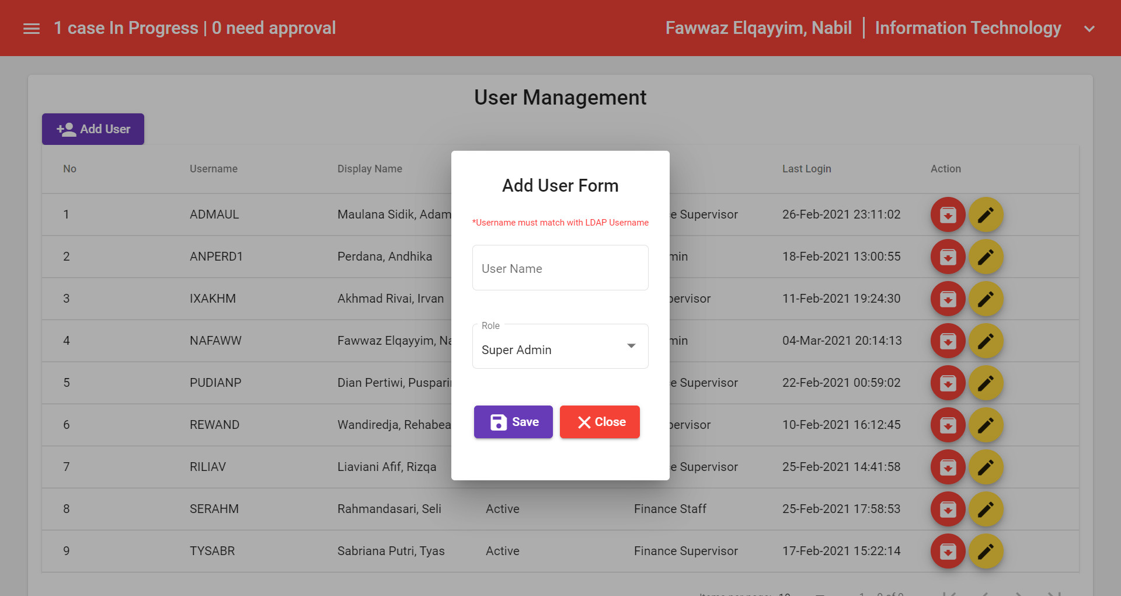This screenshot has width=1121, height=596.
Task: Open the navigation hamburger menu
Action: point(31,27)
